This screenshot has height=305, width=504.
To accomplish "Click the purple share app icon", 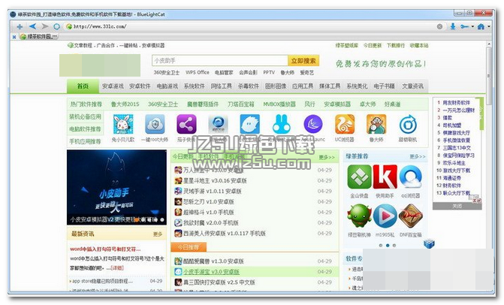I will pos(186,124).
